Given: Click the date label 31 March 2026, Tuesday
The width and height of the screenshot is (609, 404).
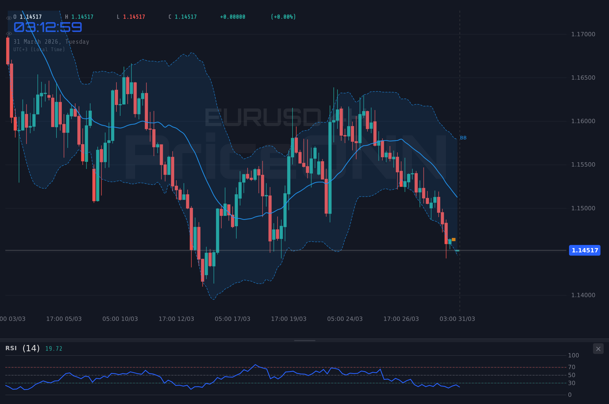Looking at the screenshot, I should 51,42.
